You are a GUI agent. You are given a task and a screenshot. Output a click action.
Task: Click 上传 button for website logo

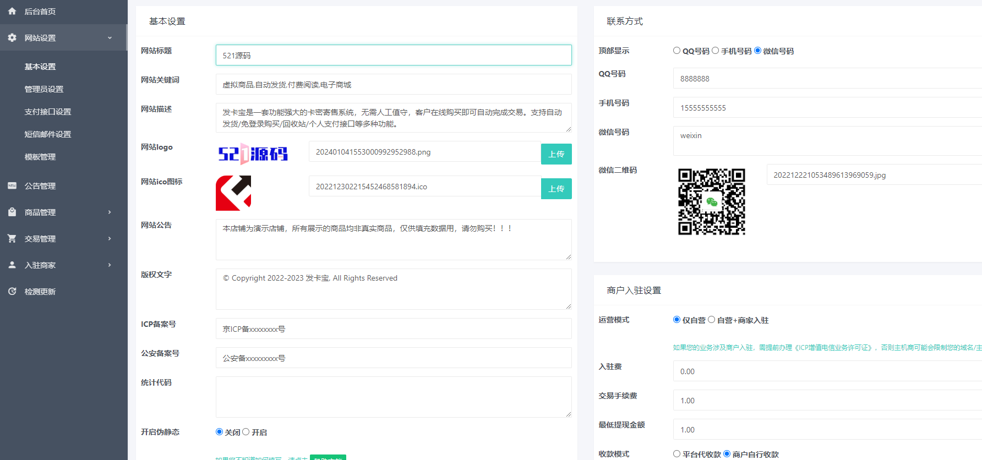tap(556, 154)
